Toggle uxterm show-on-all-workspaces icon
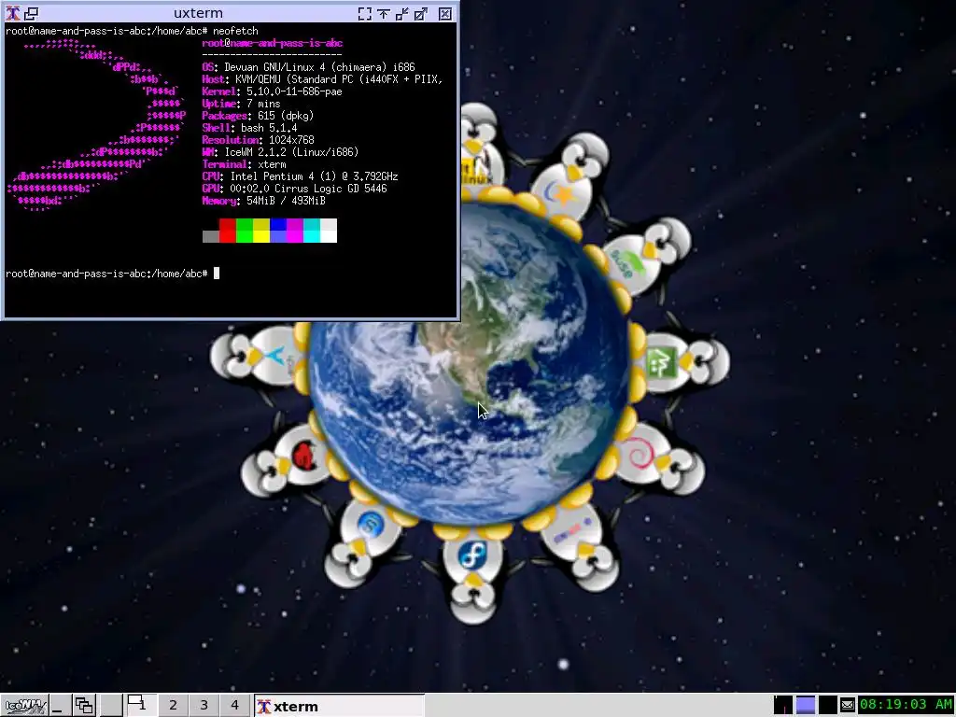Image resolution: width=956 pixels, height=717 pixels. click(x=31, y=13)
